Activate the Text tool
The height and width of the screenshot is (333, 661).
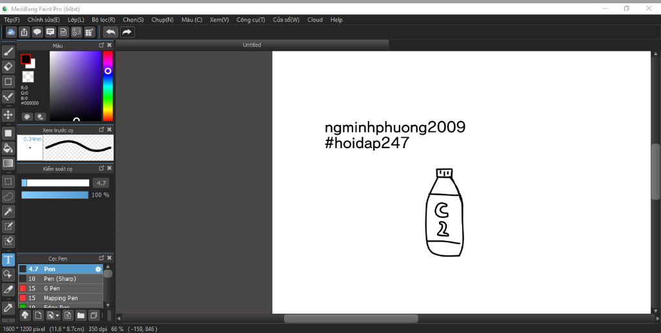tap(8, 260)
